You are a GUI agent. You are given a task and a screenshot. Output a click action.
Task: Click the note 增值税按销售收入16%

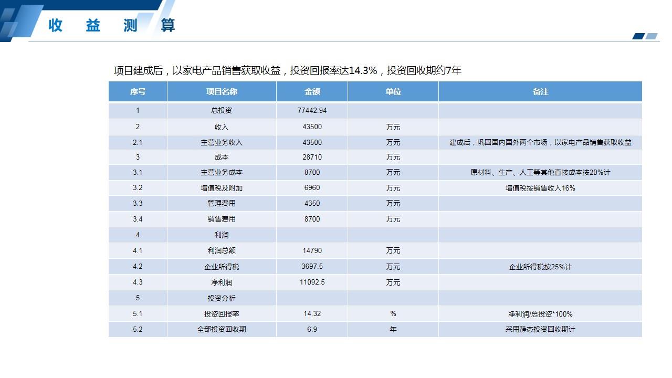[540, 188]
